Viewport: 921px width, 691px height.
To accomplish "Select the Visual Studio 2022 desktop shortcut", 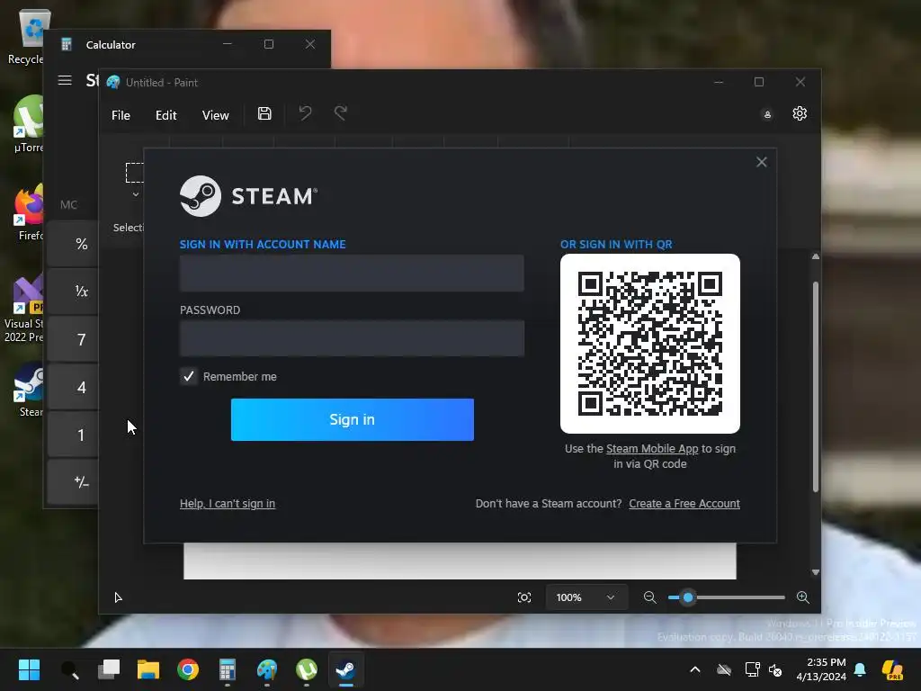I will click(23, 308).
